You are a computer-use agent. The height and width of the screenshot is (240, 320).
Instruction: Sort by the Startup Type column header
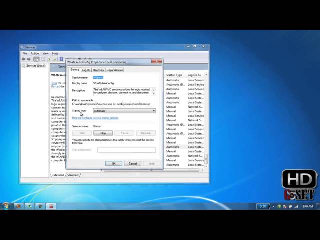[174, 75]
